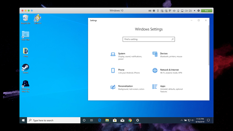Show hidden system tray icons
Viewport: 233px width, 131px height.
(x=182, y=120)
